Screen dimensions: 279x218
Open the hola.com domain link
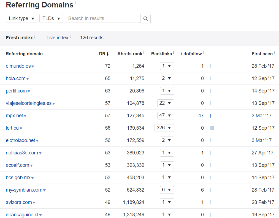click(x=15, y=78)
